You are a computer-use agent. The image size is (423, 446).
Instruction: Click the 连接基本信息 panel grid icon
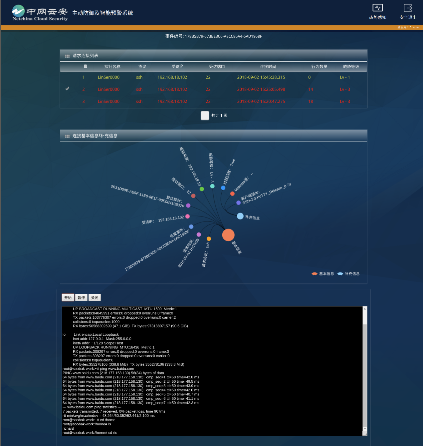67,136
